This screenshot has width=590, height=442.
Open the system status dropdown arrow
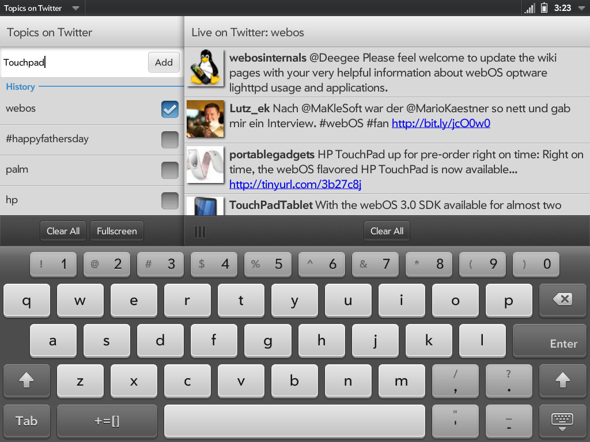pos(582,8)
